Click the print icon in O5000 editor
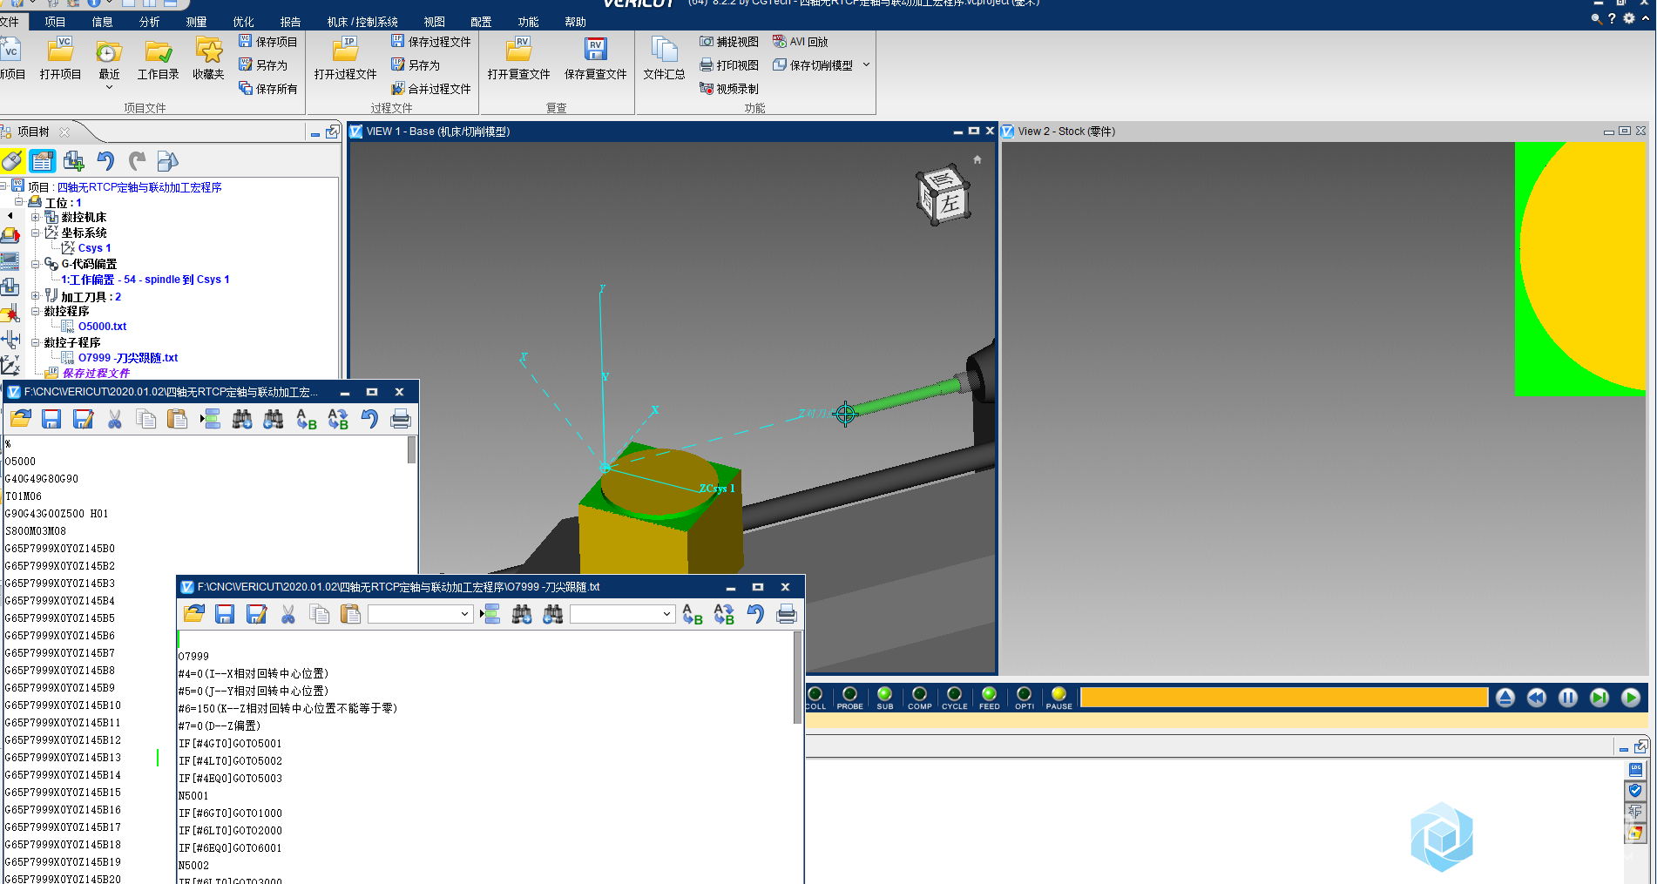This screenshot has height=884, width=1657. [x=401, y=419]
